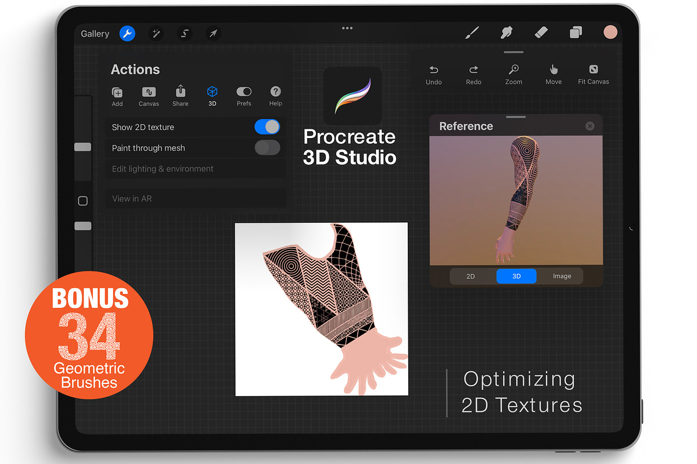Open the Selection tool
This screenshot has height=464, width=697.
tap(184, 33)
